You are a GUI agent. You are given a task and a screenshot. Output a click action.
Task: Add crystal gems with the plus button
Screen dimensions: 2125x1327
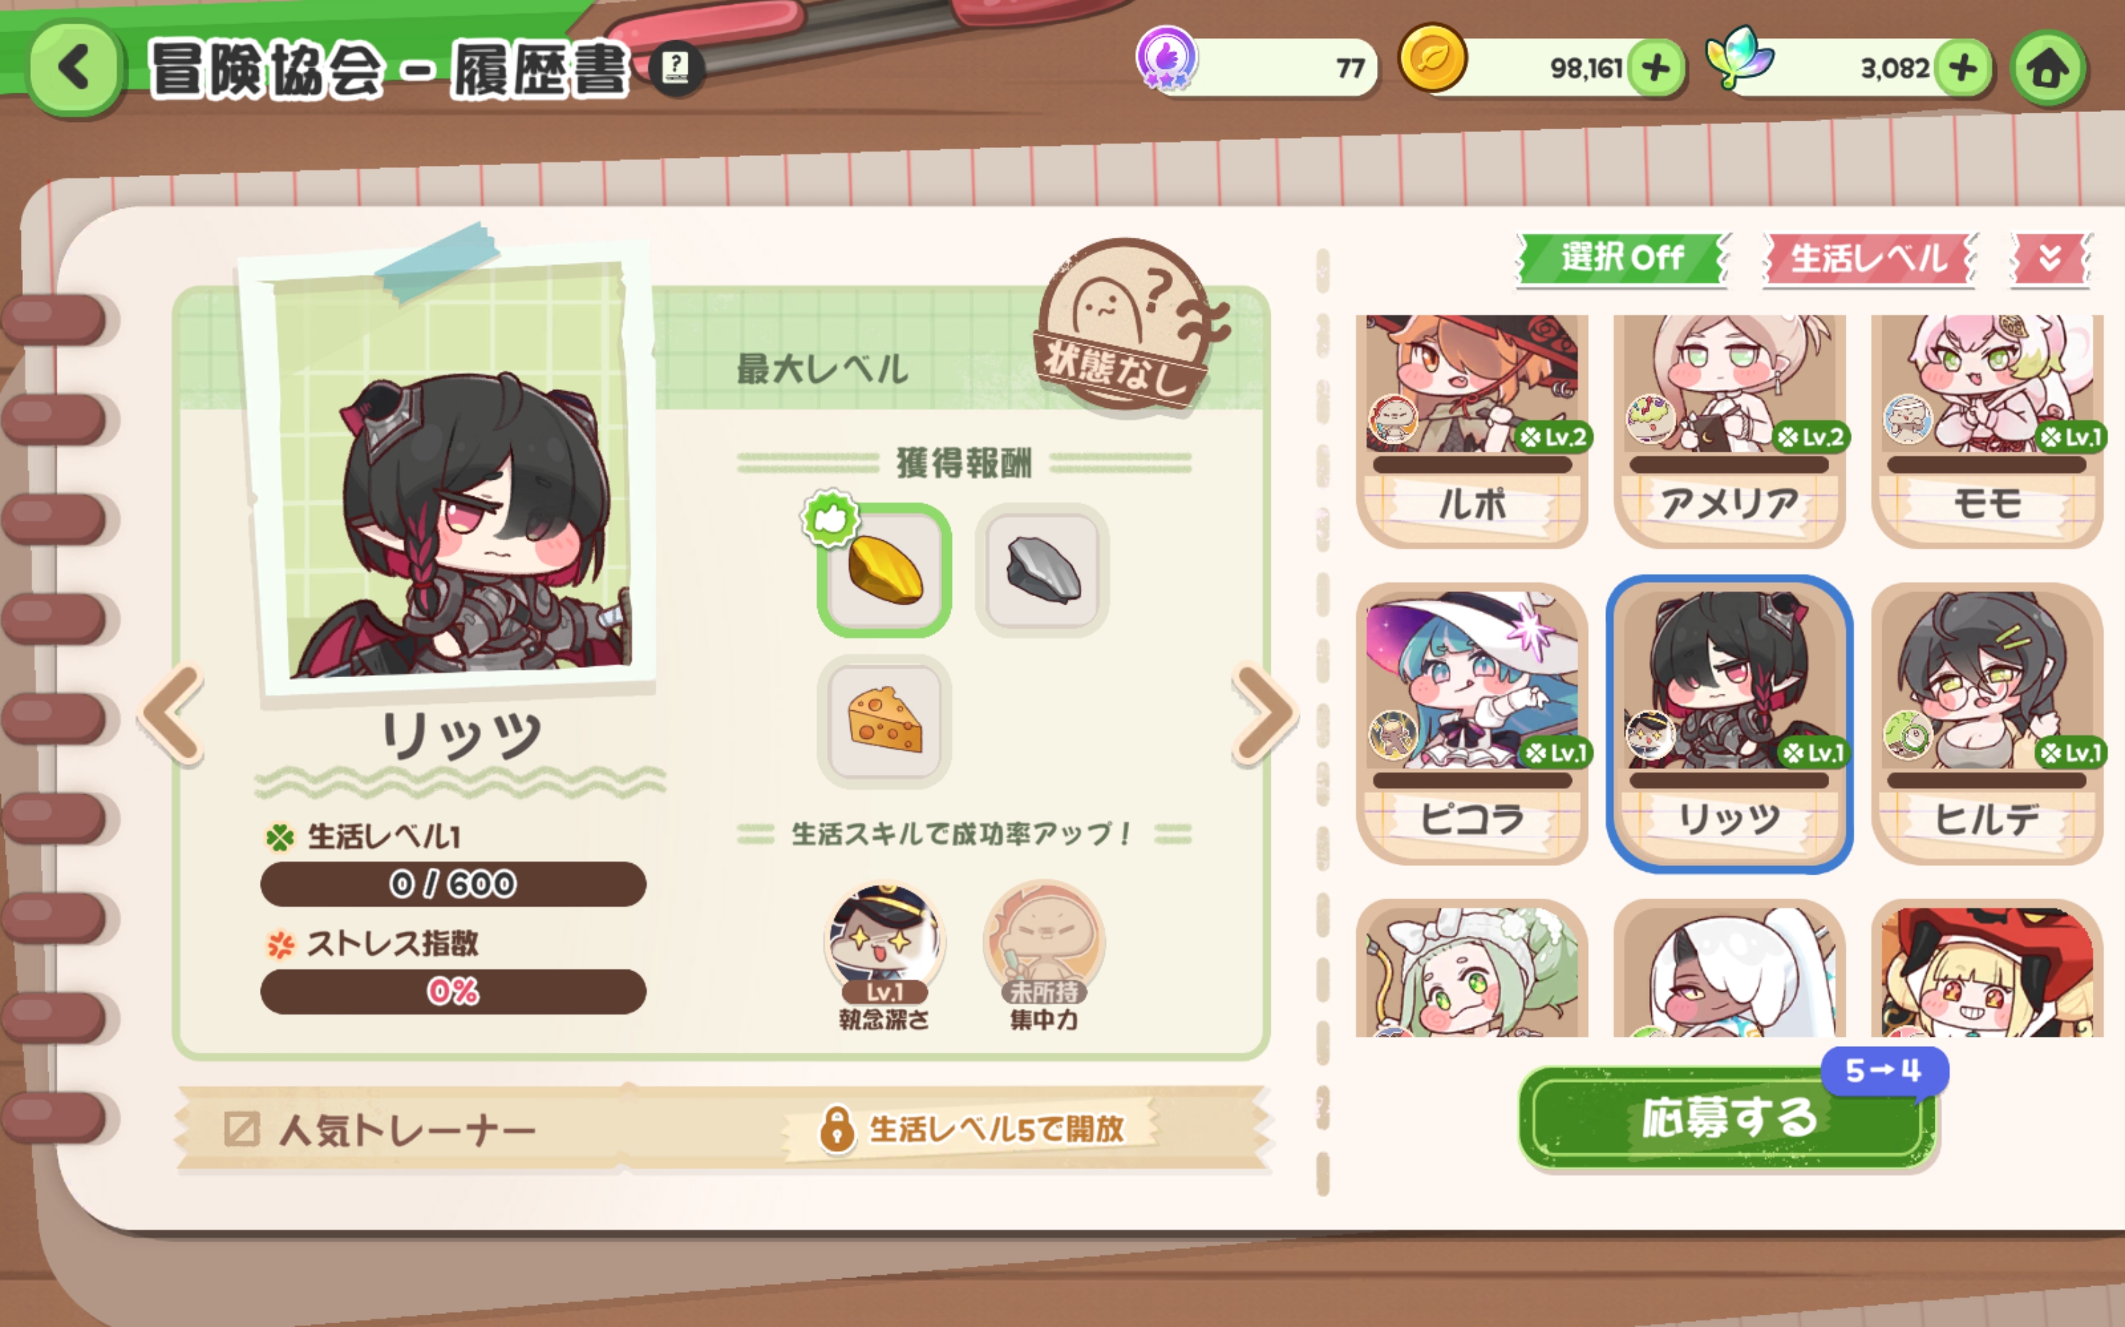tap(1962, 68)
